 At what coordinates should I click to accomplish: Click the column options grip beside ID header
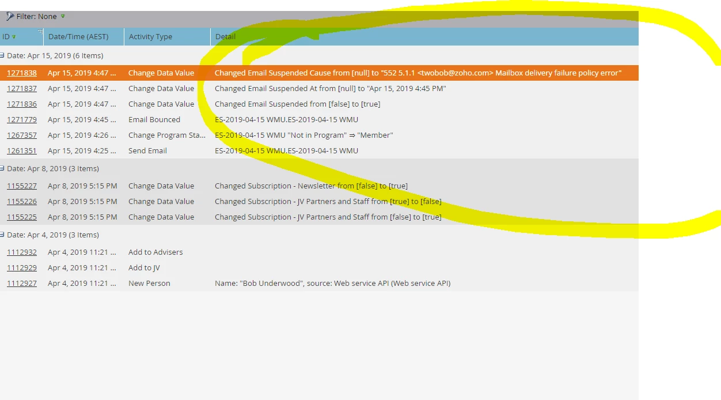point(40,31)
